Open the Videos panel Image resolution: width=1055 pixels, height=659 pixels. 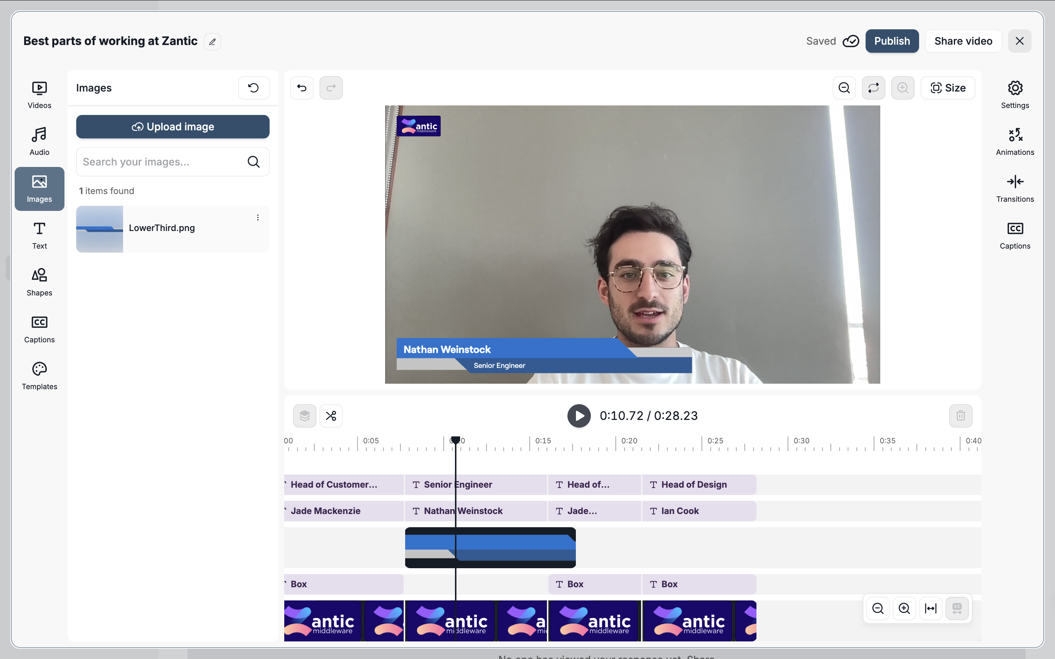click(39, 94)
